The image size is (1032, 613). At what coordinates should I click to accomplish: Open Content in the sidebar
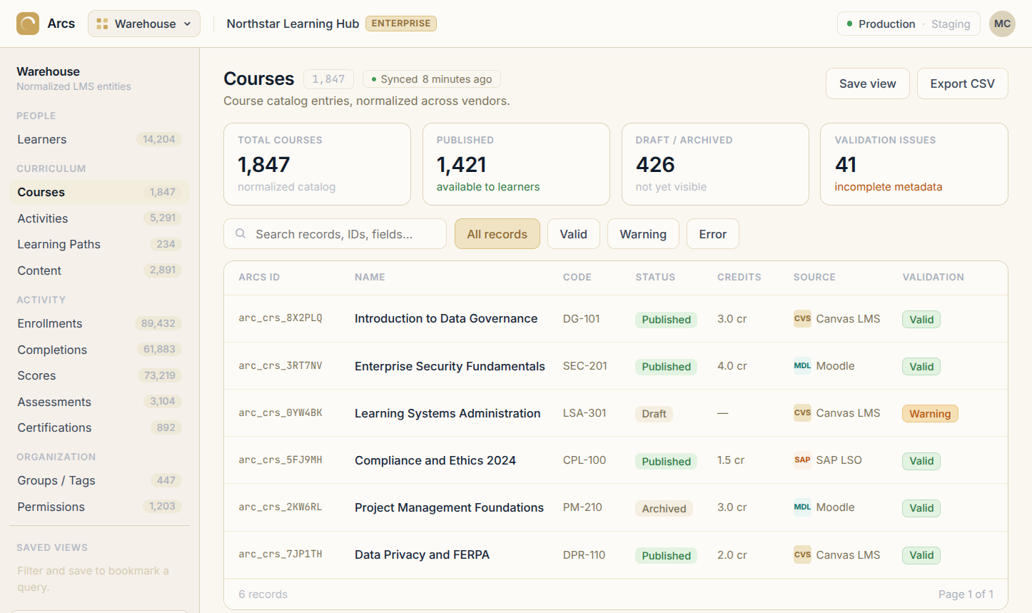(x=99, y=270)
